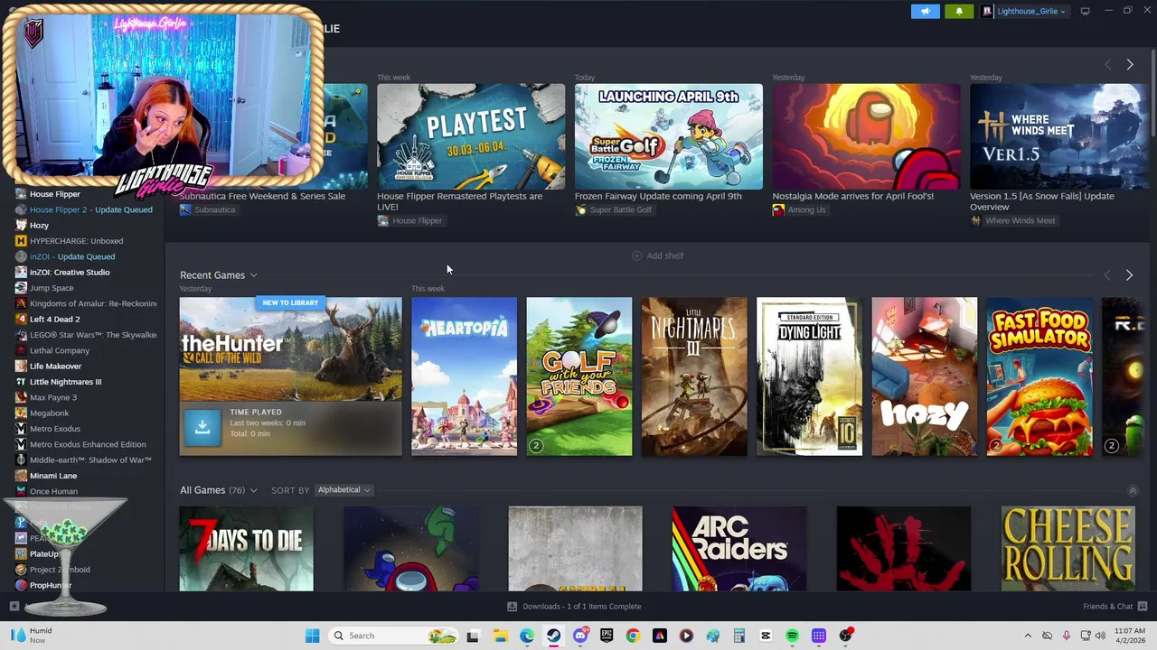Click the Friends & Chat icon
Image resolution: width=1157 pixels, height=650 pixels.
click(1143, 607)
